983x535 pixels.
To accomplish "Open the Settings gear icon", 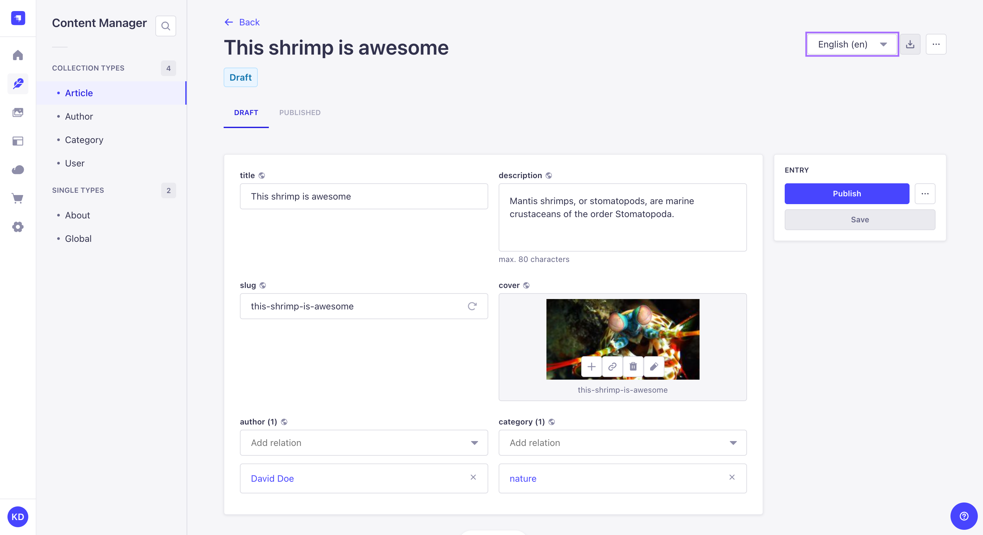I will (x=18, y=227).
